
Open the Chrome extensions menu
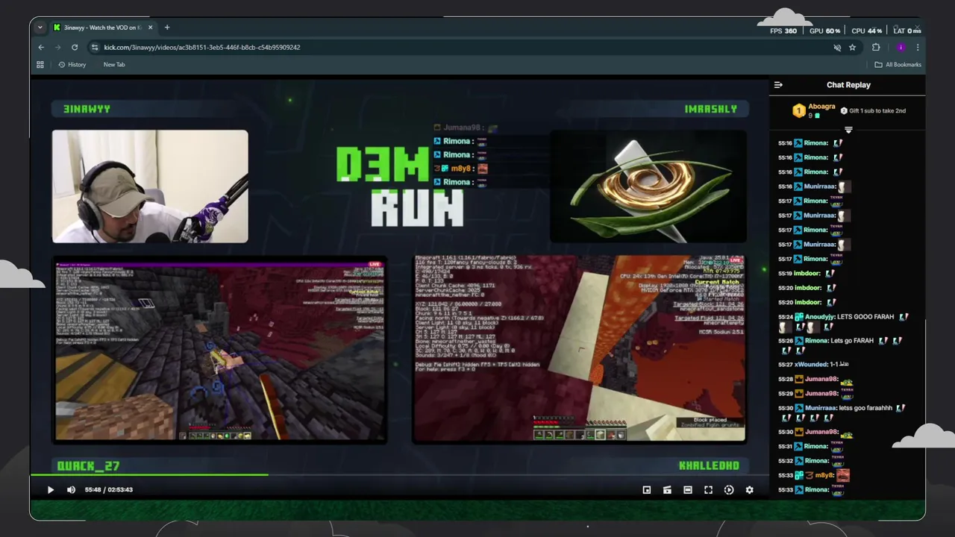pos(876,47)
